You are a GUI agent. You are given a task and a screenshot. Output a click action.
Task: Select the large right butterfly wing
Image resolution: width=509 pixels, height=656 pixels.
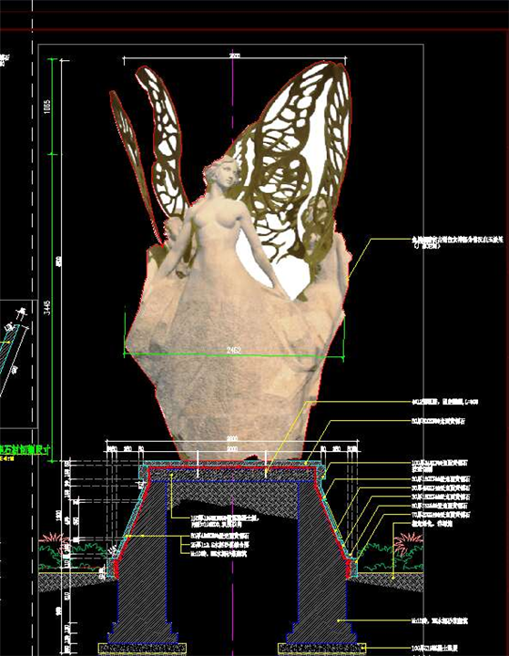pyautogui.click(x=293, y=168)
